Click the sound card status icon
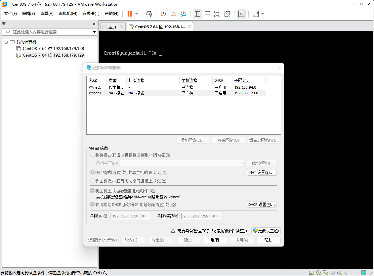Viewport: 374px width, 276px height. pyautogui.click(x=339, y=273)
